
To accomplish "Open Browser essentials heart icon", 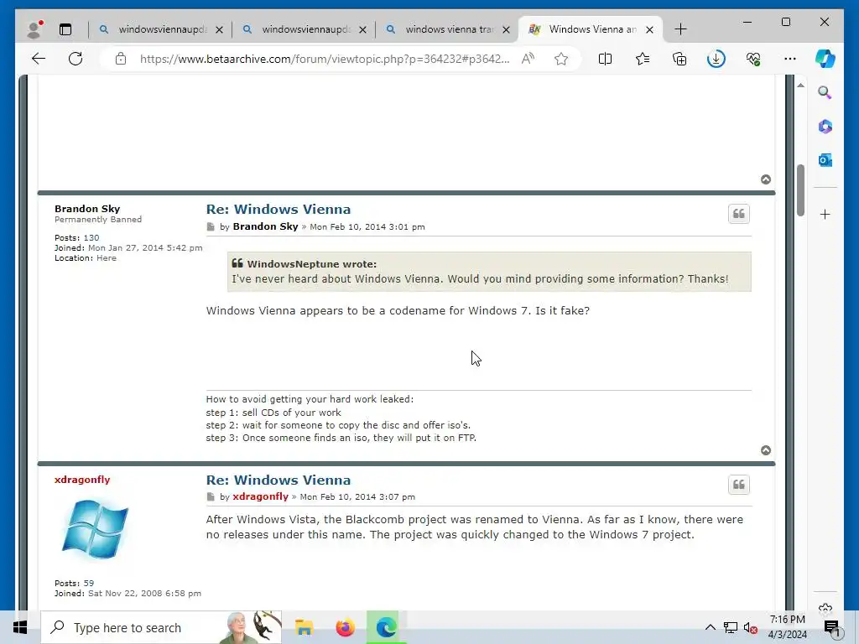I will pos(753,59).
